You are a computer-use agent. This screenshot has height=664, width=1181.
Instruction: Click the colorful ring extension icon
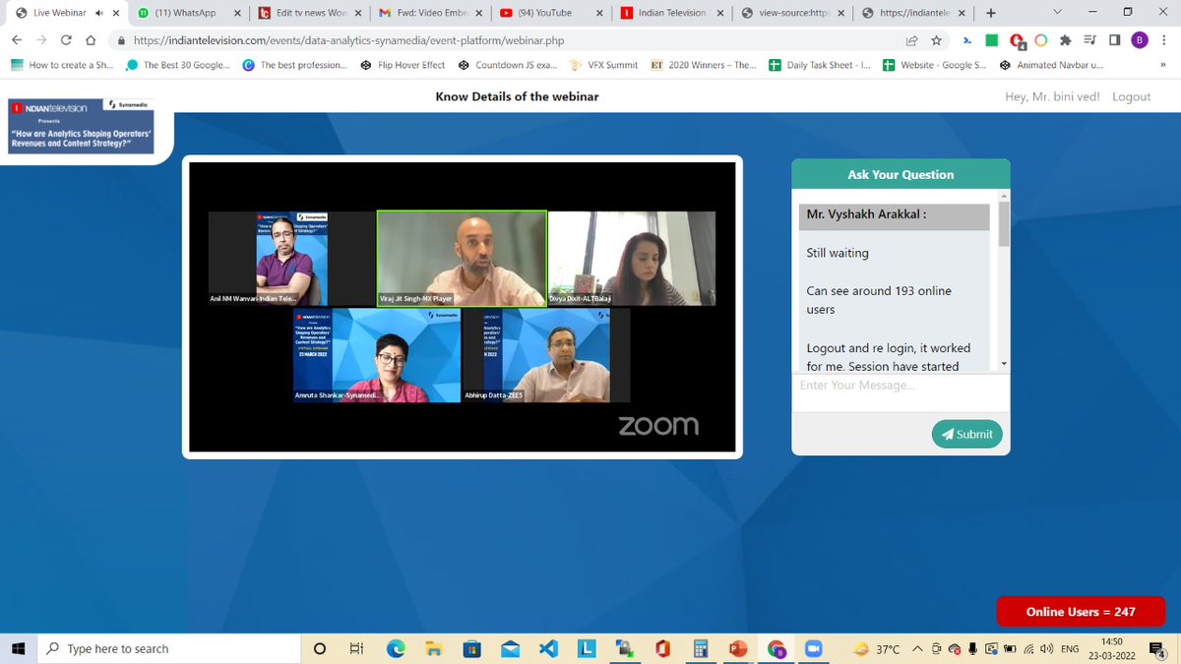point(1041,40)
